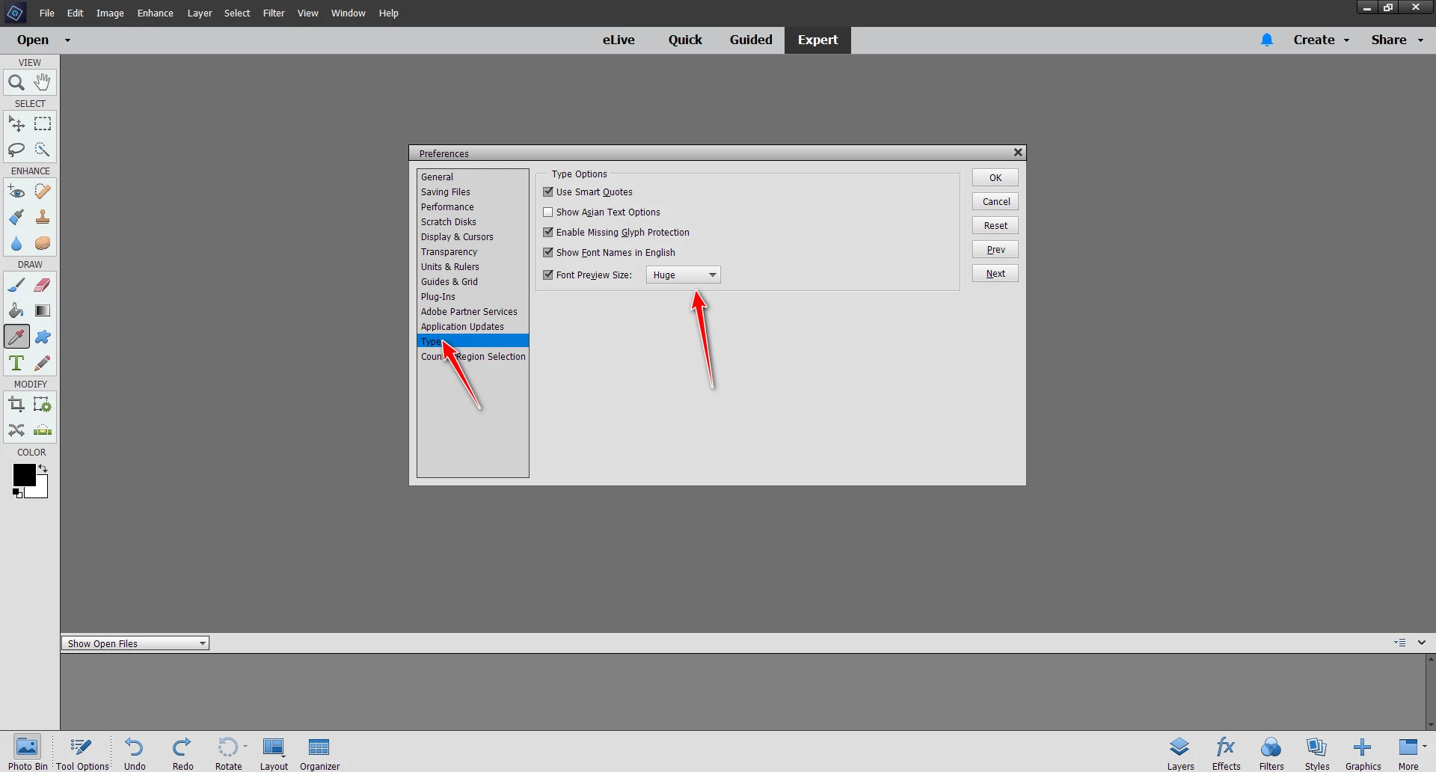Select the Blur tool
The image size is (1436, 772).
point(16,244)
